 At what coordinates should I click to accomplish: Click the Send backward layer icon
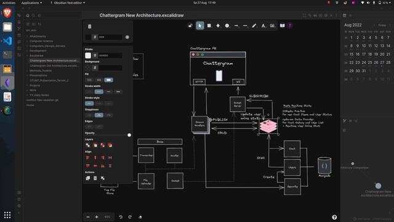(x=95, y=146)
